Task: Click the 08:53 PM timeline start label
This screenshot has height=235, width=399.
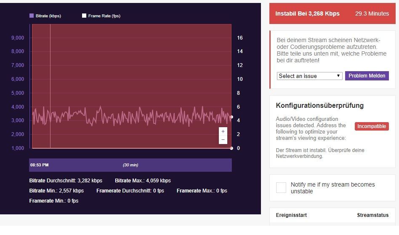Action: pos(40,165)
